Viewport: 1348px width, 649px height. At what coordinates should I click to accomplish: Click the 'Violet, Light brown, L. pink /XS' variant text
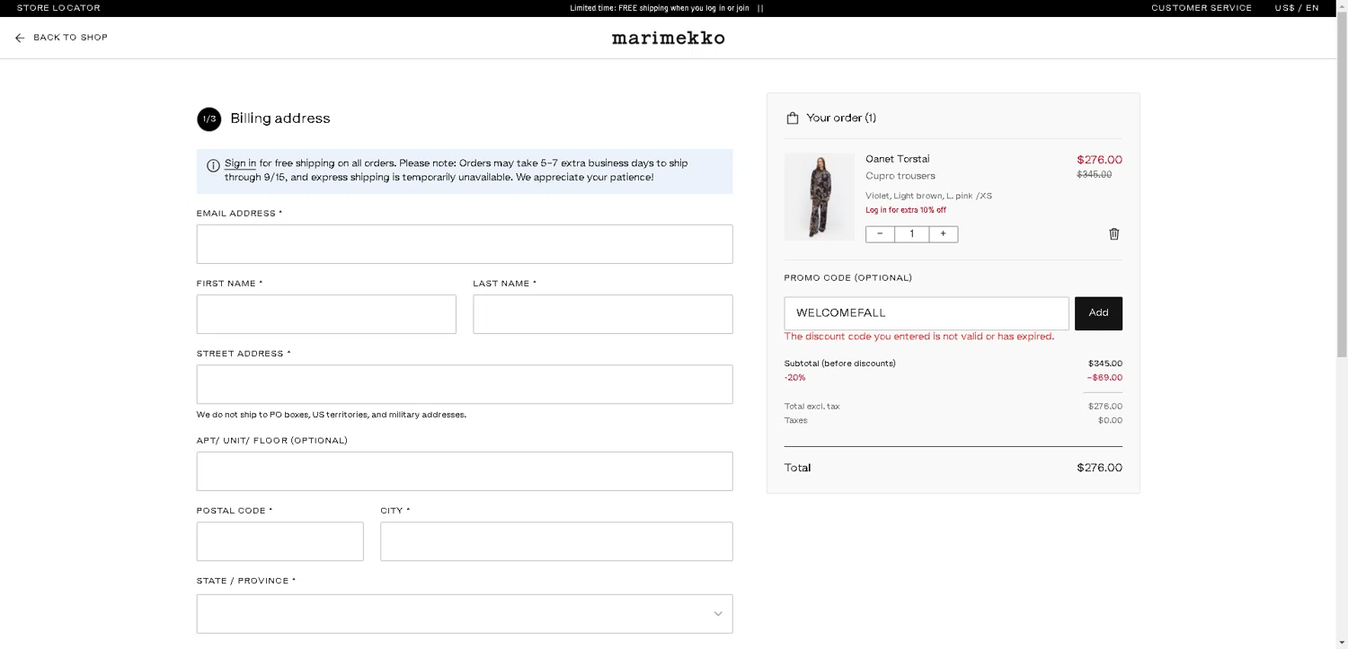point(928,196)
